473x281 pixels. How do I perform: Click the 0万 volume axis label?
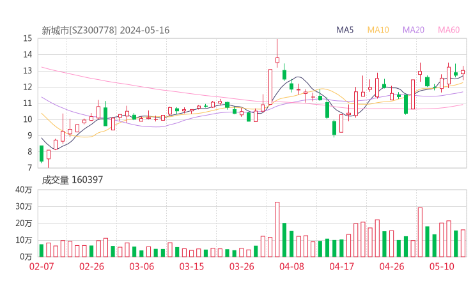(x=26, y=257)
